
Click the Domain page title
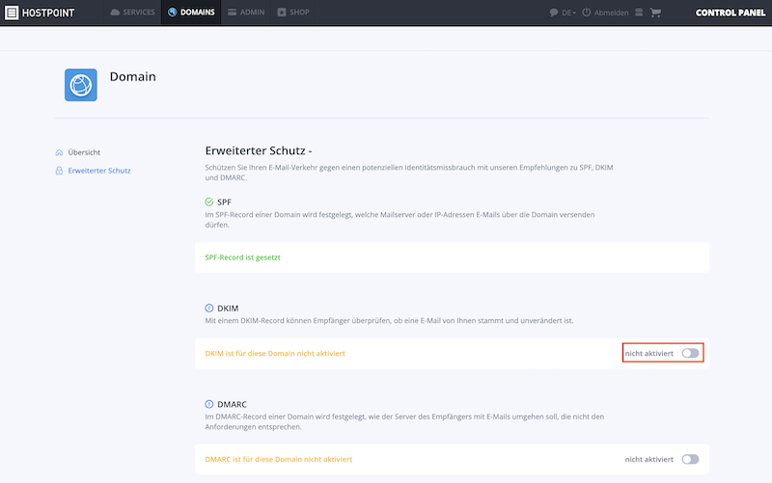click(x=133, y=77)
